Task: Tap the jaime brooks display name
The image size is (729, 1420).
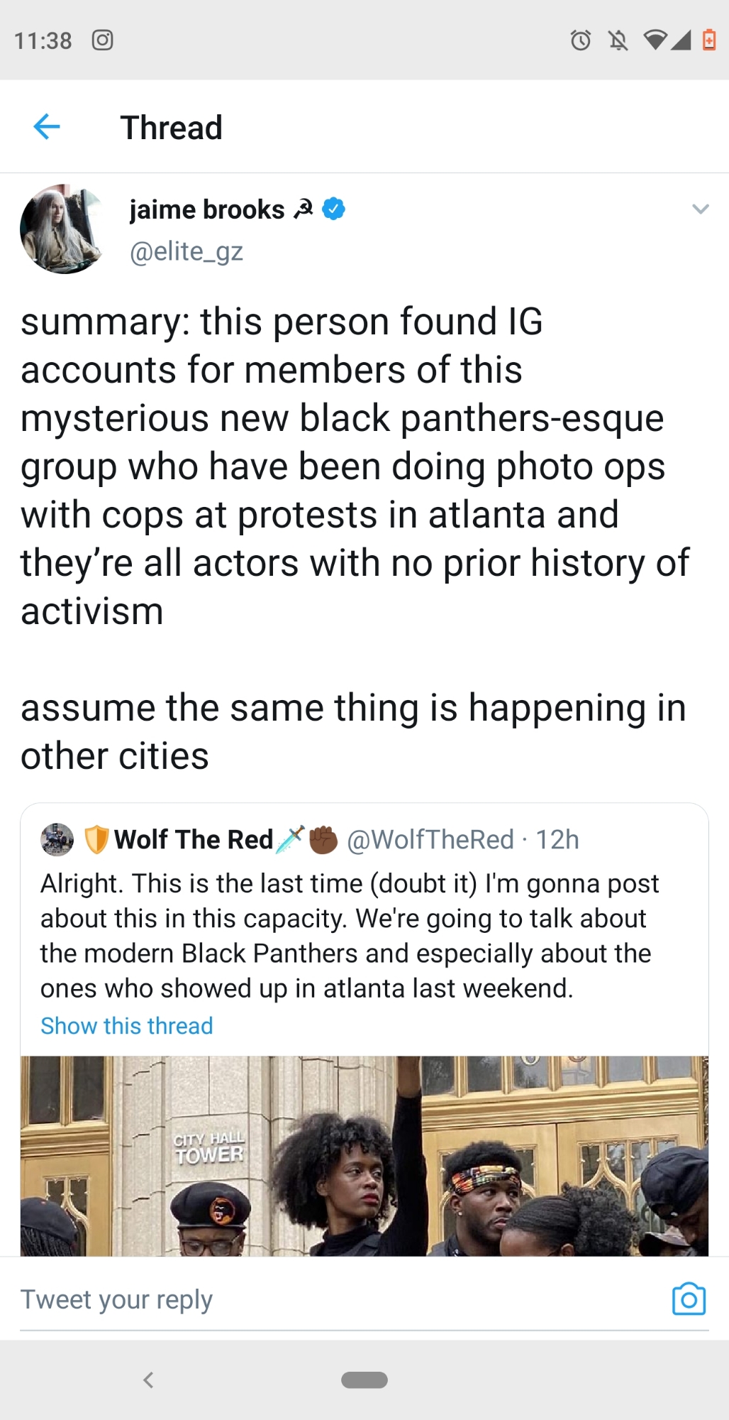Action: (206, 209)
